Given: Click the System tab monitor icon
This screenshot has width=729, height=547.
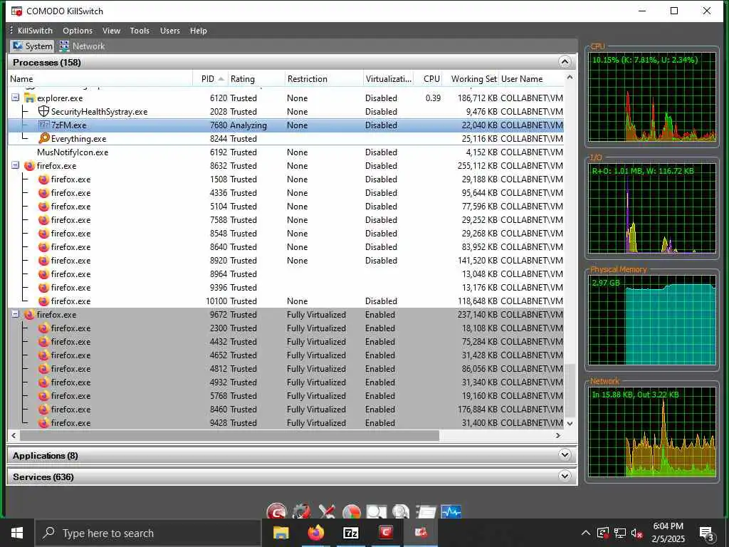Looking at the screenshot, I should coord(18,46).
